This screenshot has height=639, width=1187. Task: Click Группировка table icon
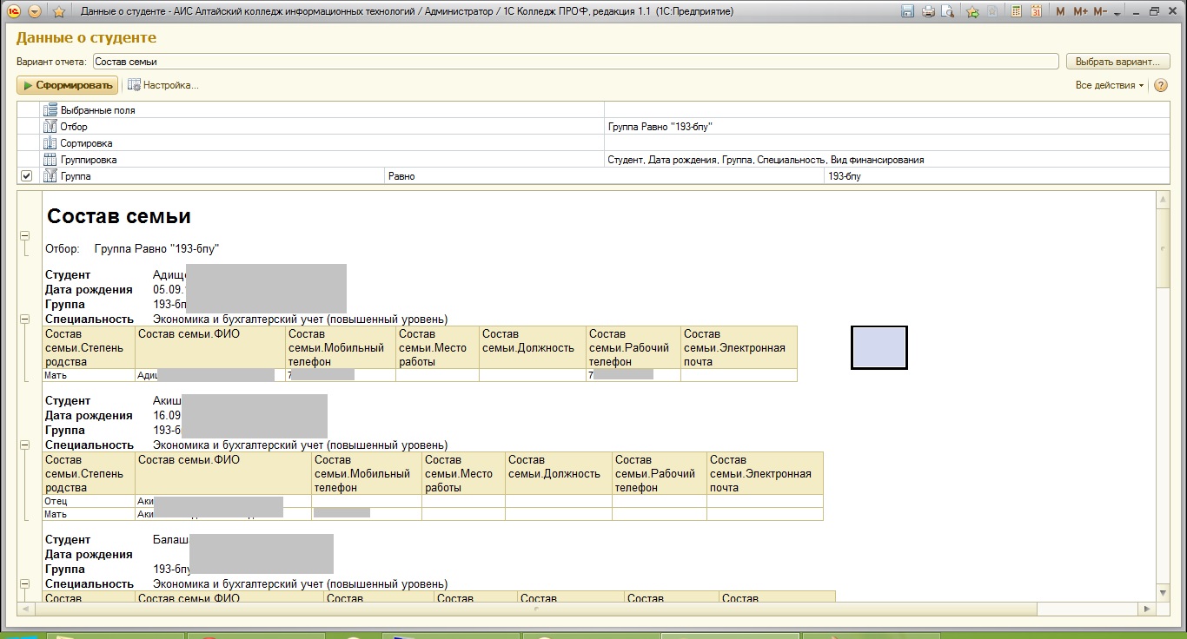coord(50,160)
